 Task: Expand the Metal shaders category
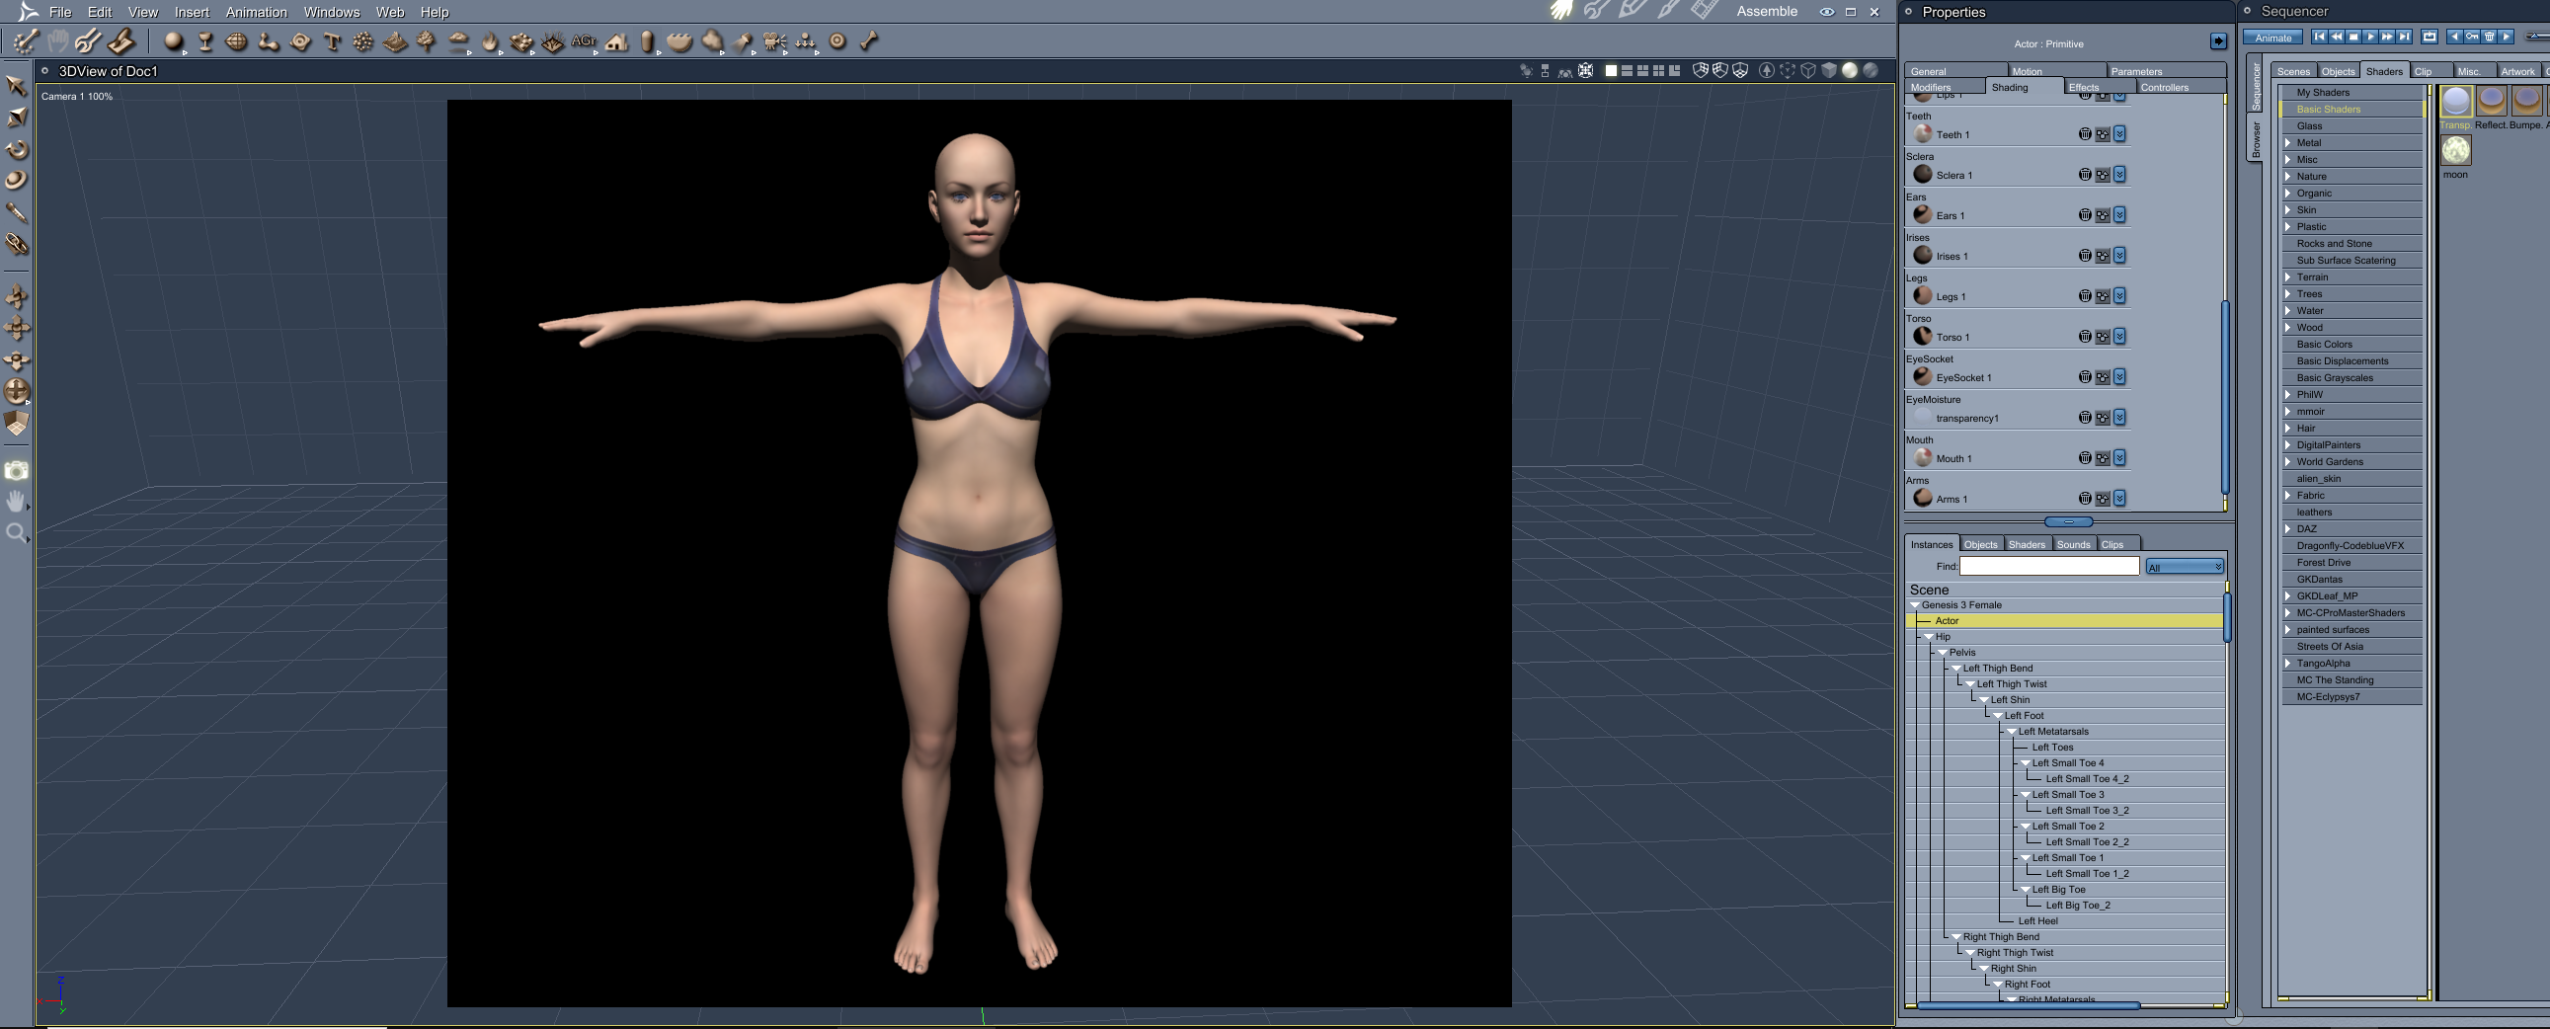point(2287,142)
